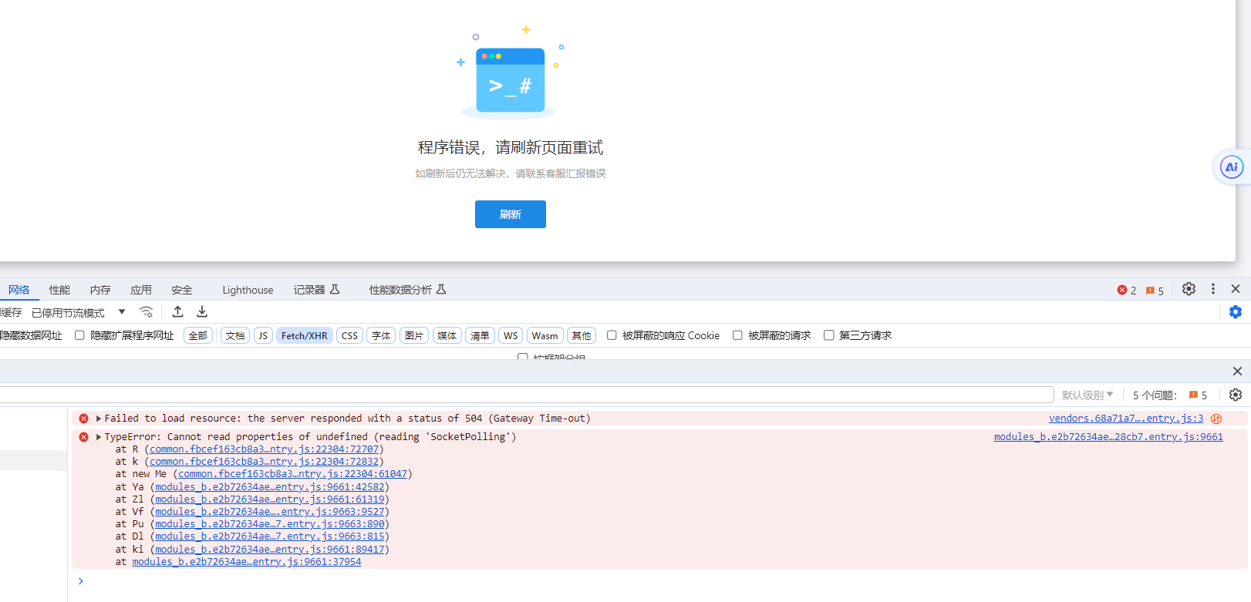Open the 5 个问题 issues link
1251x602 pixels.
tap(1169, 395)
